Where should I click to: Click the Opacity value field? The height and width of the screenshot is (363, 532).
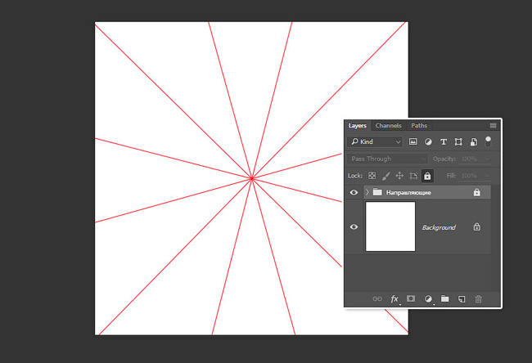click(x=470, y=159)
